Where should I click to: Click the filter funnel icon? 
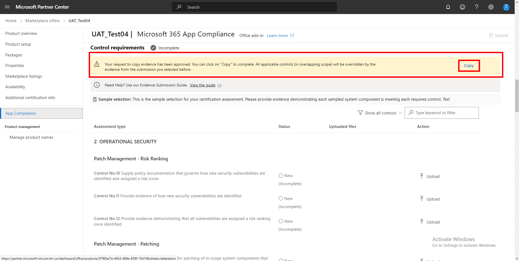click(360, 113)
